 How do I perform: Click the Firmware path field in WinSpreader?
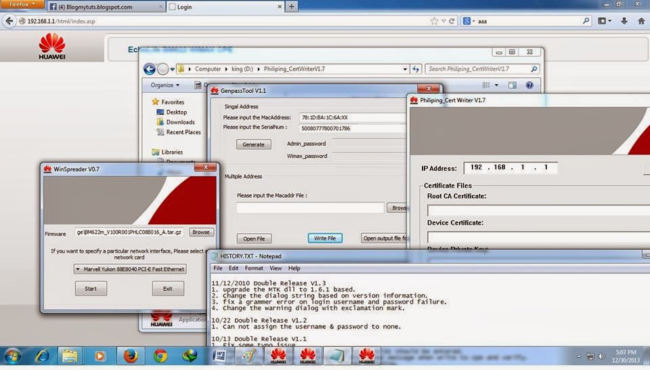(x=129, y=232)
